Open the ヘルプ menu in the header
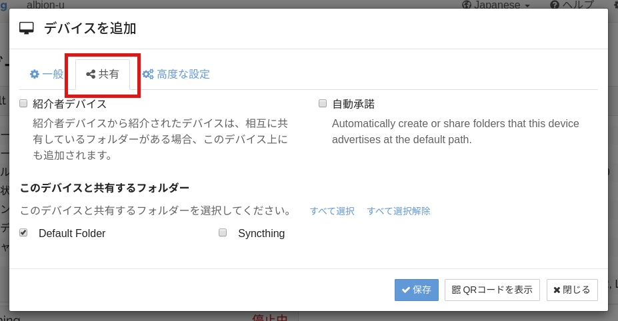618x321 pixels. click(572, 5)
